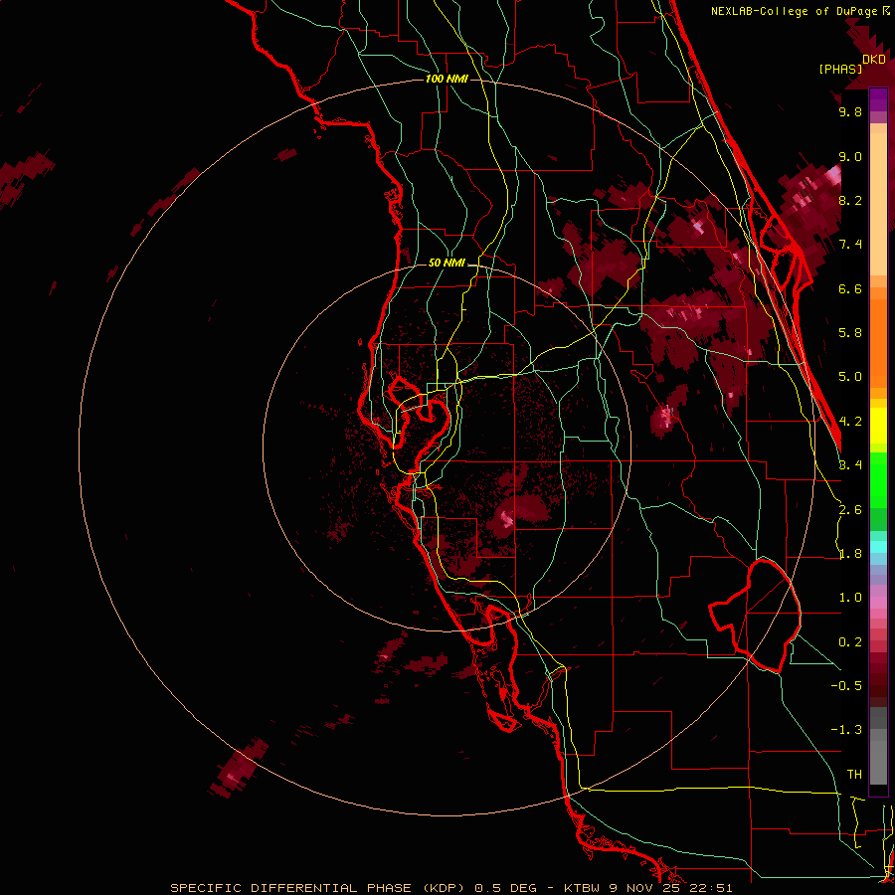895x895 pixels.
Task: Click the 6.6 value on the color scale
Action: pos(850,288)
